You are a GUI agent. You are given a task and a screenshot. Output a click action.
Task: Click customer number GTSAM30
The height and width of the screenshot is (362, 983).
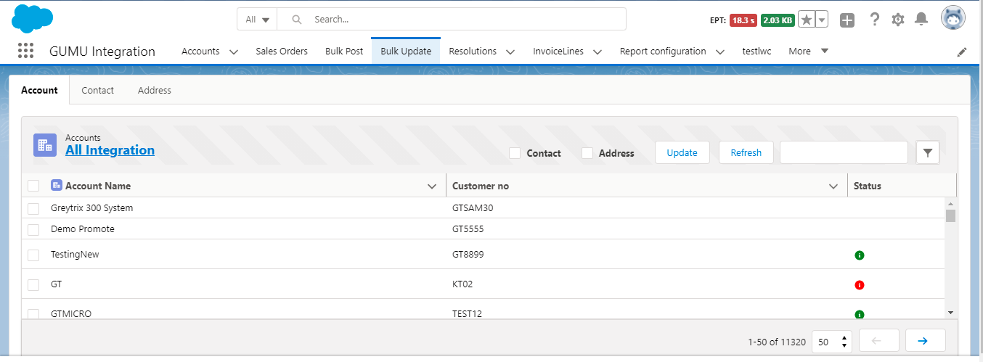473,208
